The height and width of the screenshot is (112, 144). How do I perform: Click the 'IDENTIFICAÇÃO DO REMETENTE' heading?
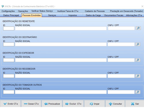(x=19, y=21)
